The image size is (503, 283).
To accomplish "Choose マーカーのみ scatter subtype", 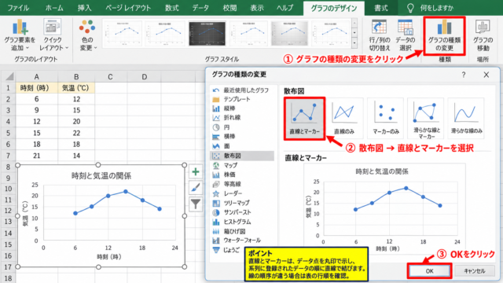I will (x=385, y=119).
